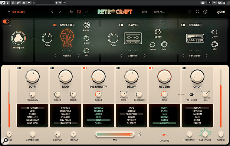Click the host Read automation R button
This screenshot has height=146, width=230.
click(x=13, y=3)
